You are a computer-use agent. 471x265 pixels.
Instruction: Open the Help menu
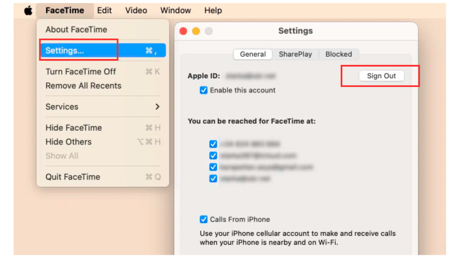click(213, 10)
